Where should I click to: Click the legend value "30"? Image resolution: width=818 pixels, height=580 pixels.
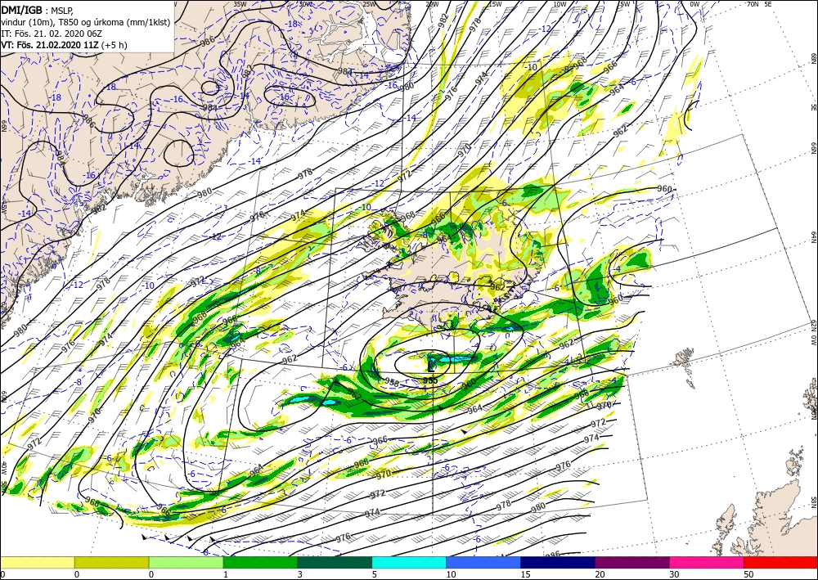pos(674,574)
